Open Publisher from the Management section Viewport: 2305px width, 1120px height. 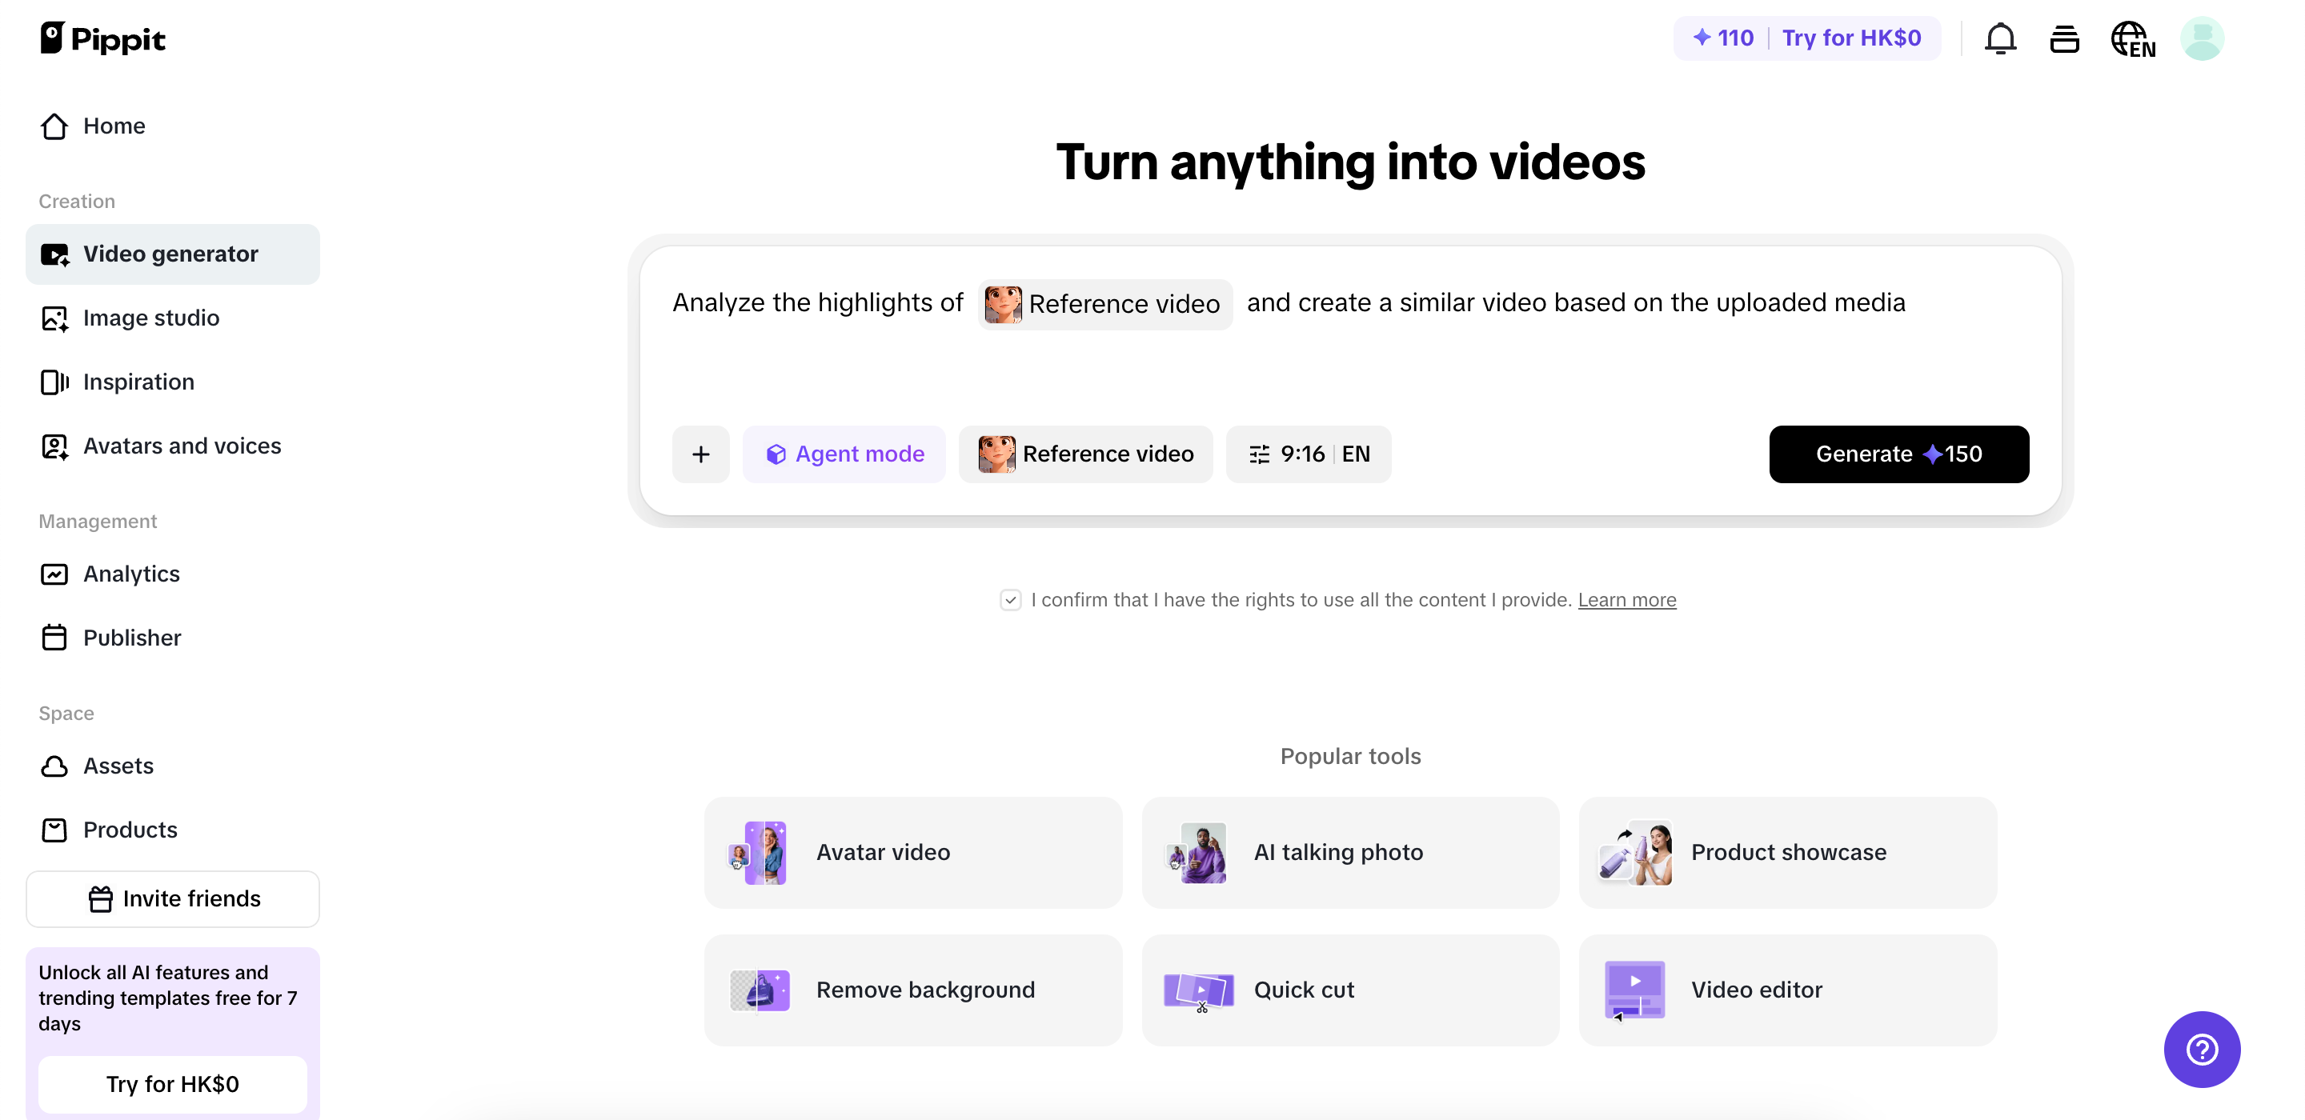pyautogui.click(x=132, y=637)
